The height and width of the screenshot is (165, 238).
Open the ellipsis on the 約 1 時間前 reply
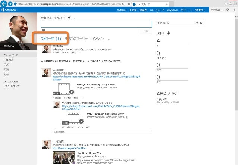click(x=87, y=127)
